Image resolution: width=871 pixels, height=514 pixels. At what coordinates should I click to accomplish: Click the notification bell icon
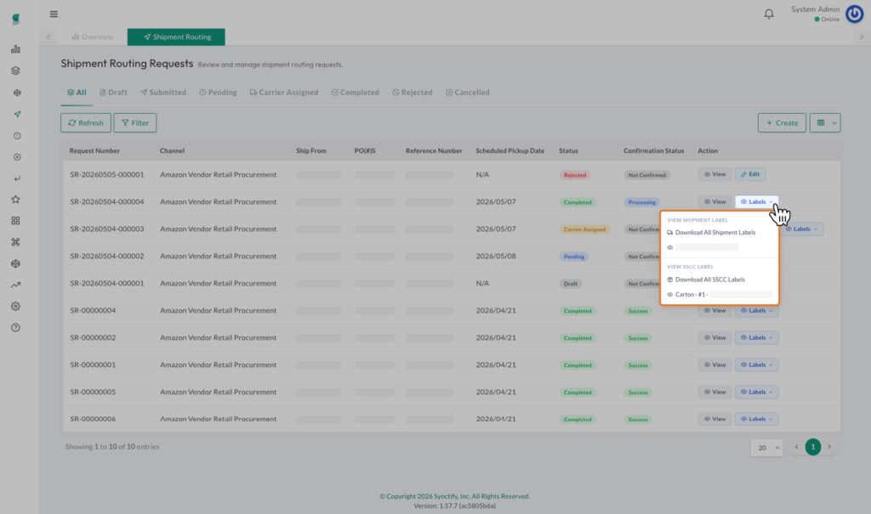click(769, 14)
